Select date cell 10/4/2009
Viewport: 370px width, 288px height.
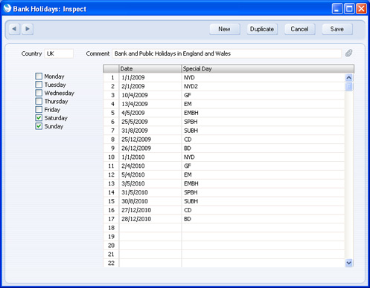pyautogui.click(x=150, y=95)
